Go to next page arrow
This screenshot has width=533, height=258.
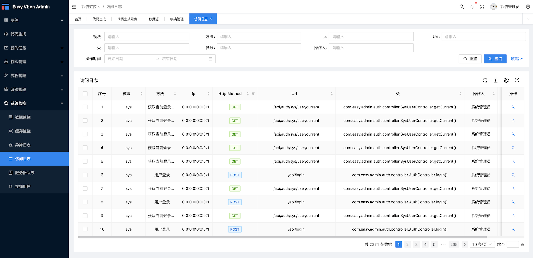[x=465, y=244]
